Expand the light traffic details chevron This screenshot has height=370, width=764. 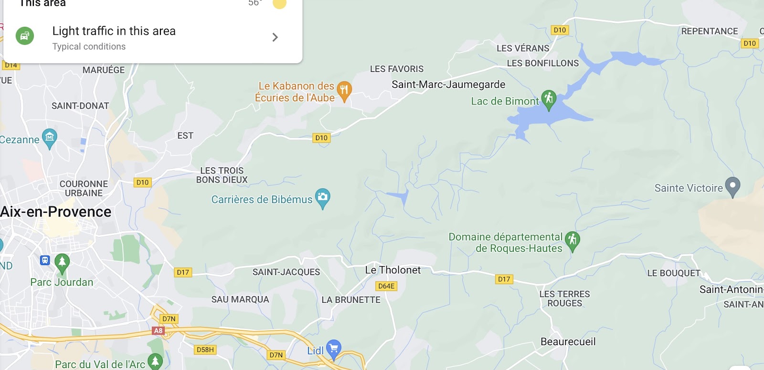coord(275,37)
